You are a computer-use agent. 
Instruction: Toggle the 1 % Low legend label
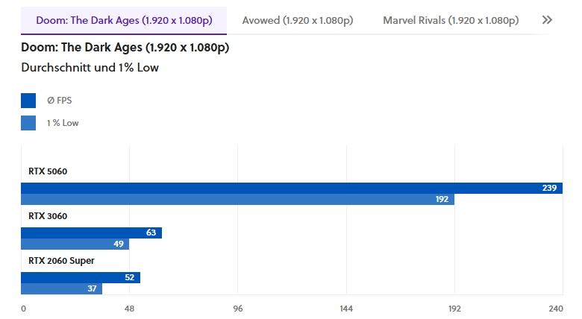point(63,123)
